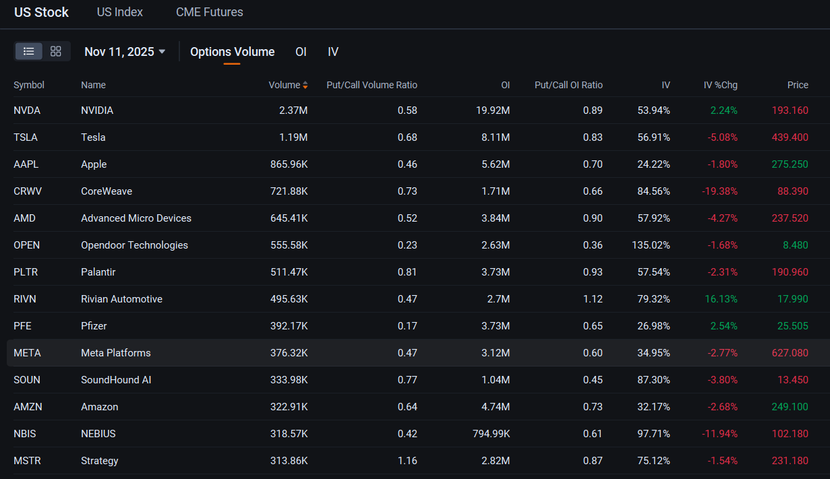Select the AMD symbol
Viewport: 830px width, 479px height.
click(x=24, y=218)
